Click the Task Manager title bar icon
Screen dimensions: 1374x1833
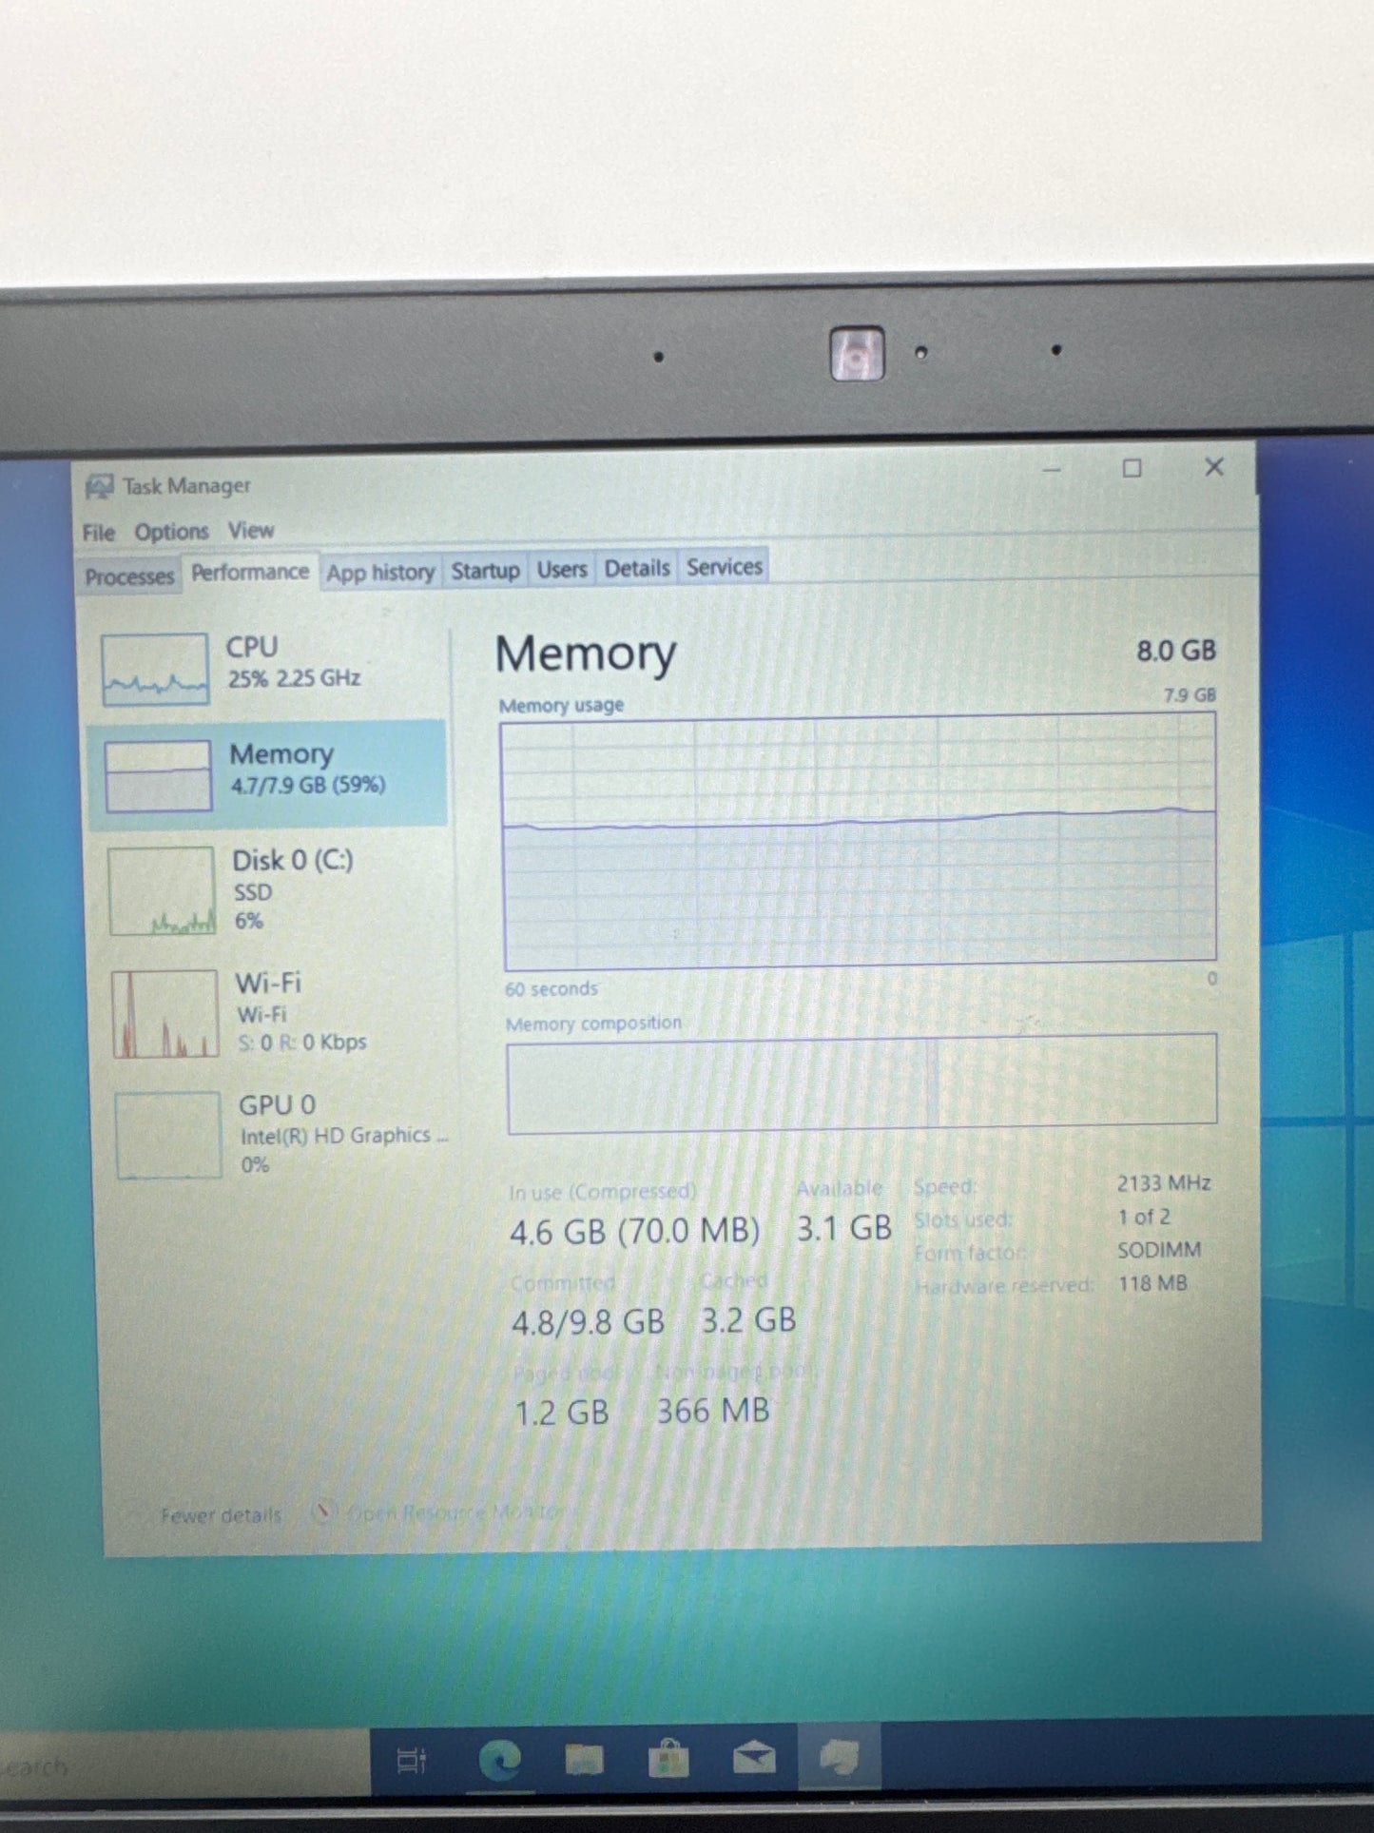pyautogui.click(x=98, y=487)
